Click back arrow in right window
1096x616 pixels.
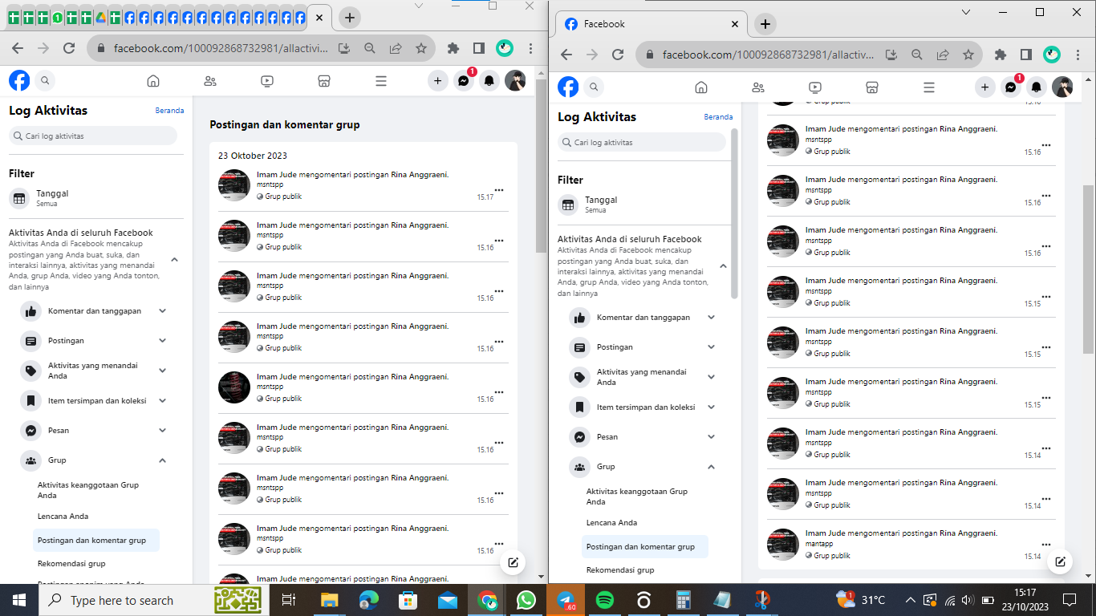point(566,55)
